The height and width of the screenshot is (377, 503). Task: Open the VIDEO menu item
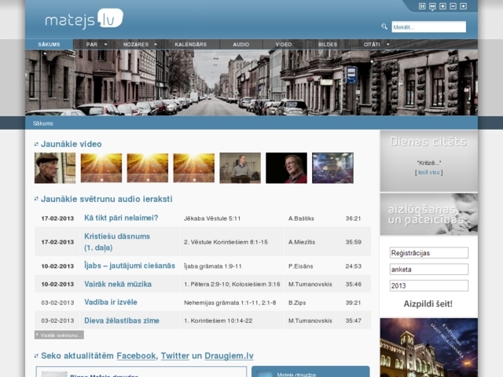coord(284,44)
